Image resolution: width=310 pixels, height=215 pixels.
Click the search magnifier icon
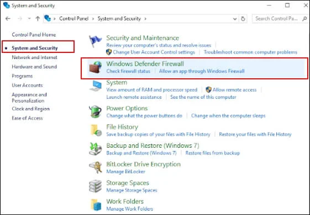pyautogui.click(x=304, y=19)
